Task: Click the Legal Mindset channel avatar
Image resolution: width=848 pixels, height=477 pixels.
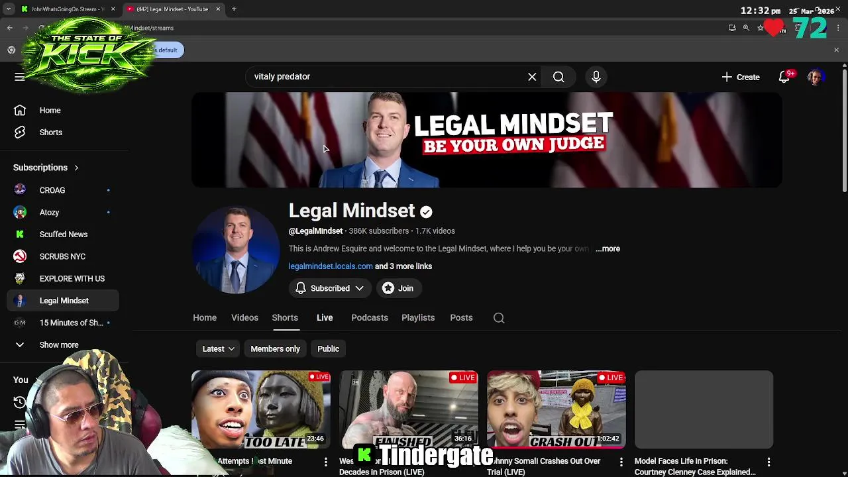Action: (236, 249)
